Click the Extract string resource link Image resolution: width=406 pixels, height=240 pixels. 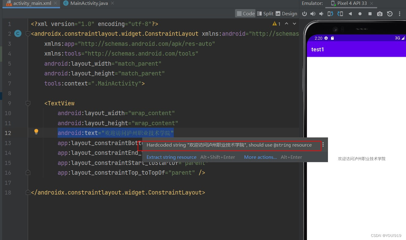172,157
